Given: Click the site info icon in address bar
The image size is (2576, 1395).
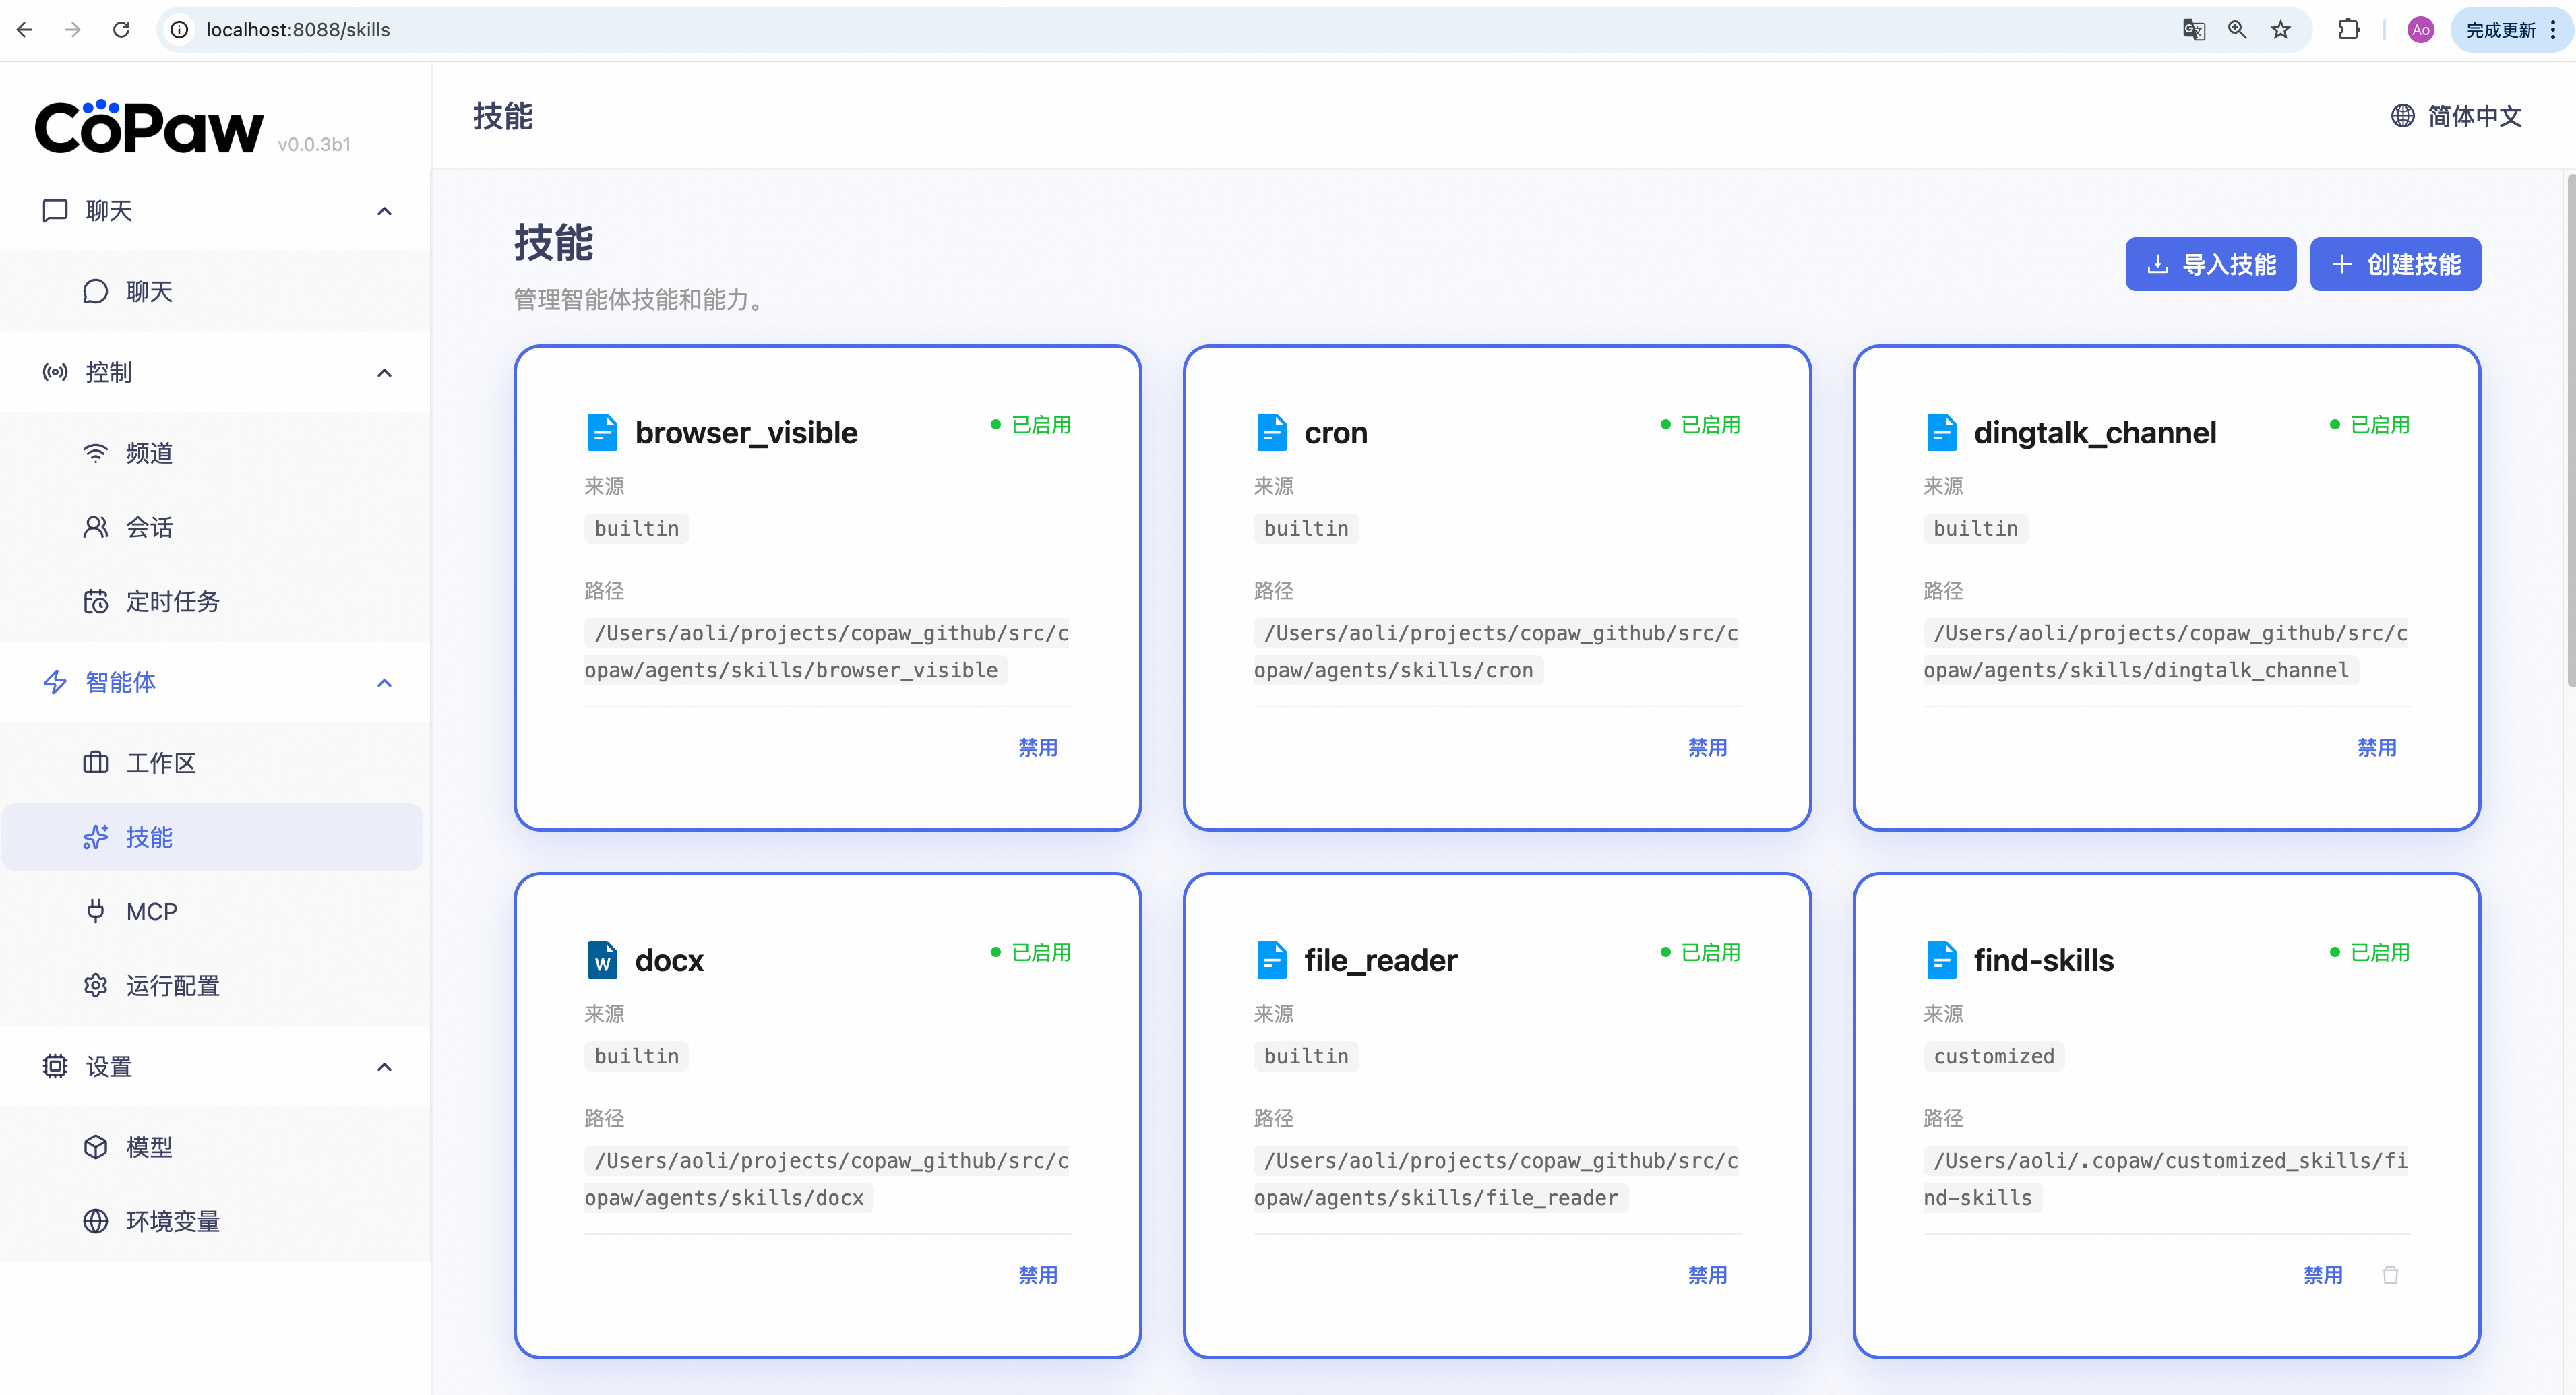Looking at the screenshot, I should 180,30.
